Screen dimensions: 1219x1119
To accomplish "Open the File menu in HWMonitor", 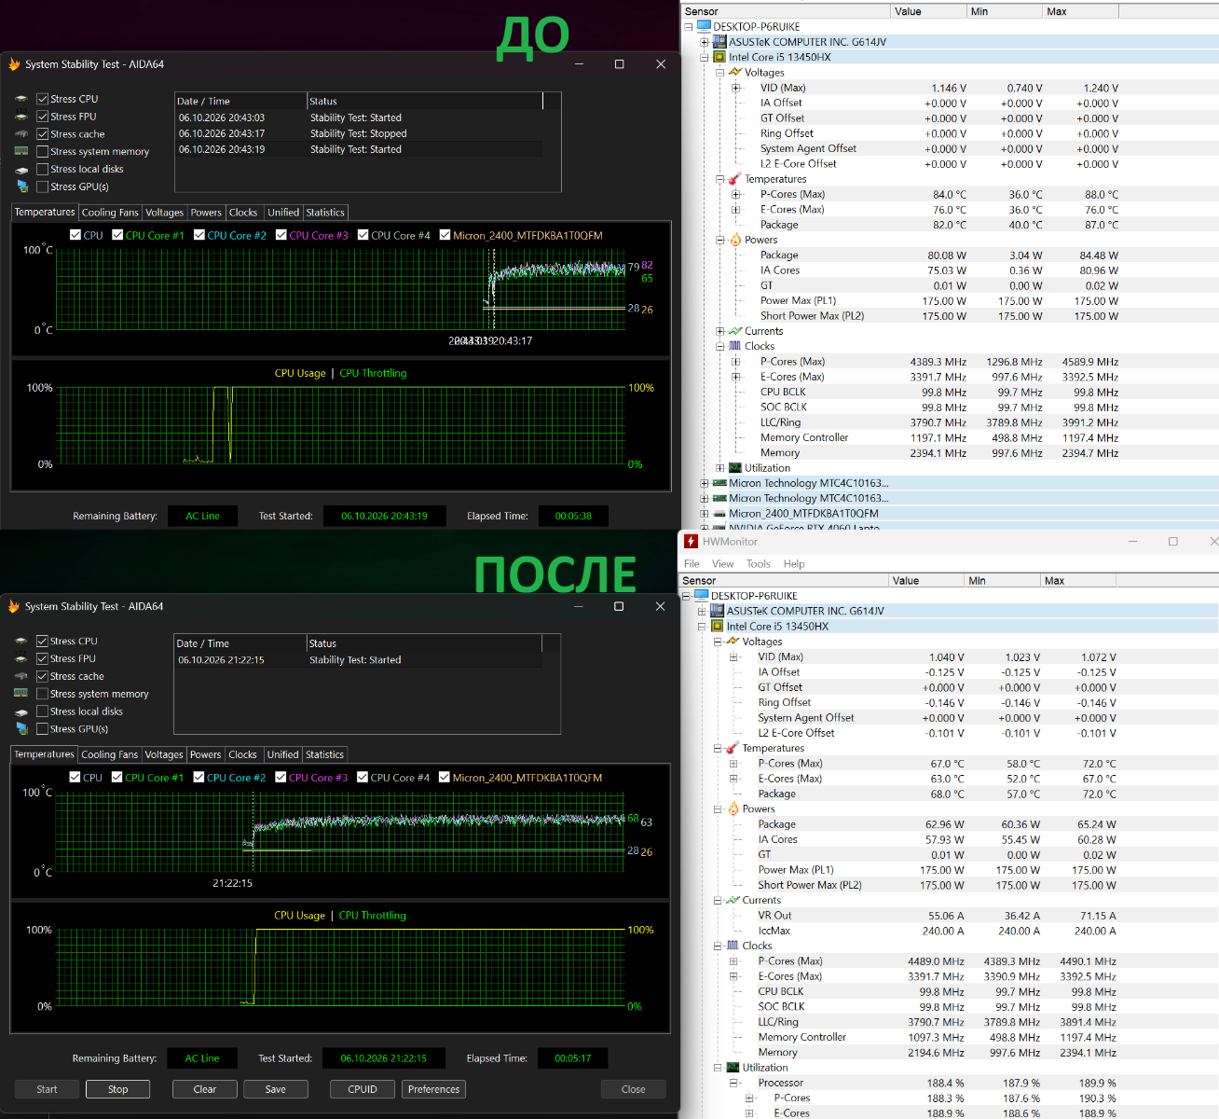I will [692, 564].
